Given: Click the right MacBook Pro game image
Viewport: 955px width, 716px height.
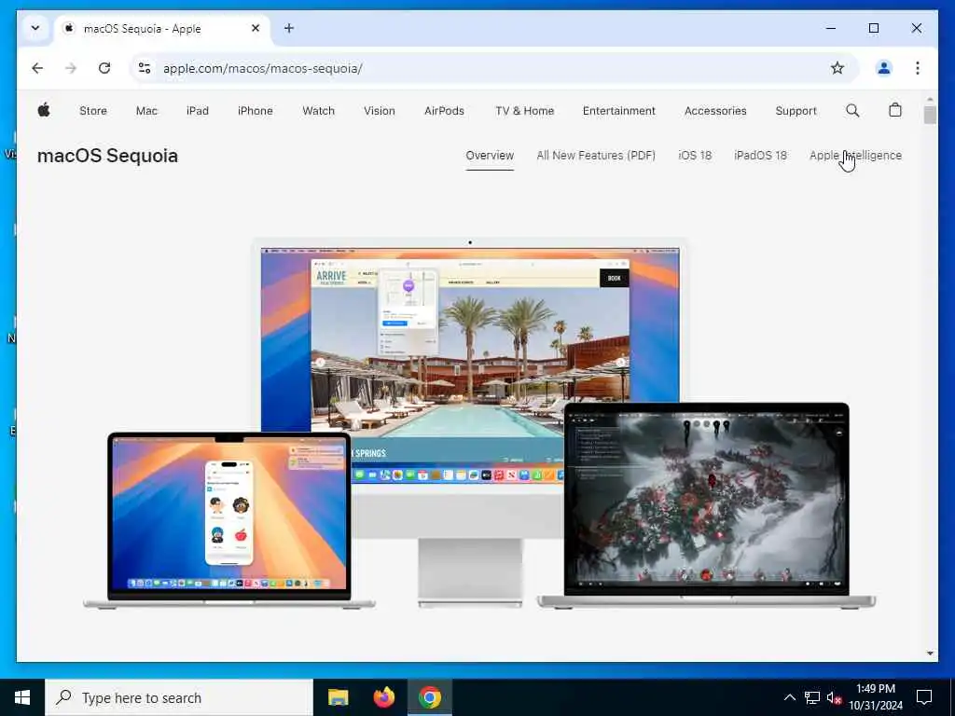Looking at the screenshot, I should coord(706,504).
